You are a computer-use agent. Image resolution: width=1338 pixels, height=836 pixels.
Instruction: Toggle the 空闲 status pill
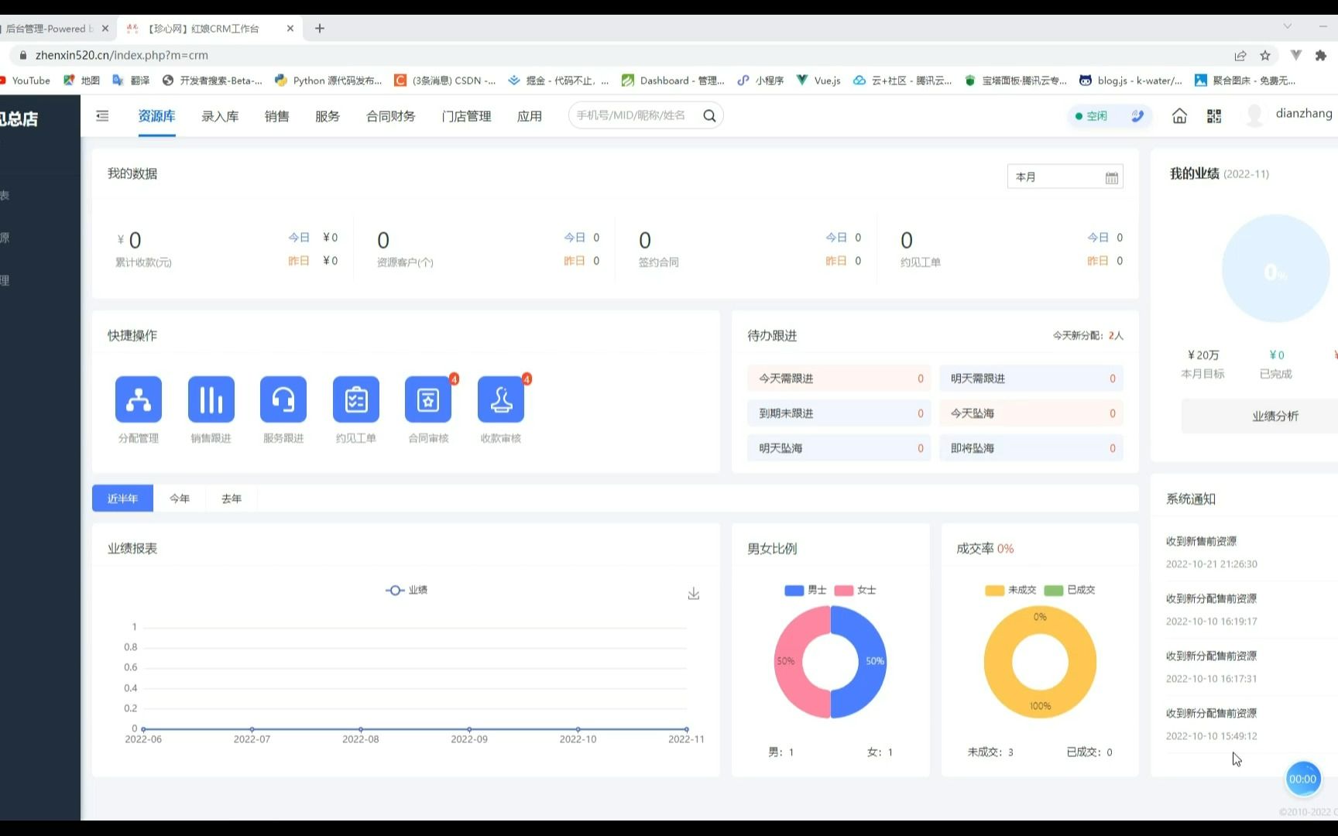tap(1108, 116)
